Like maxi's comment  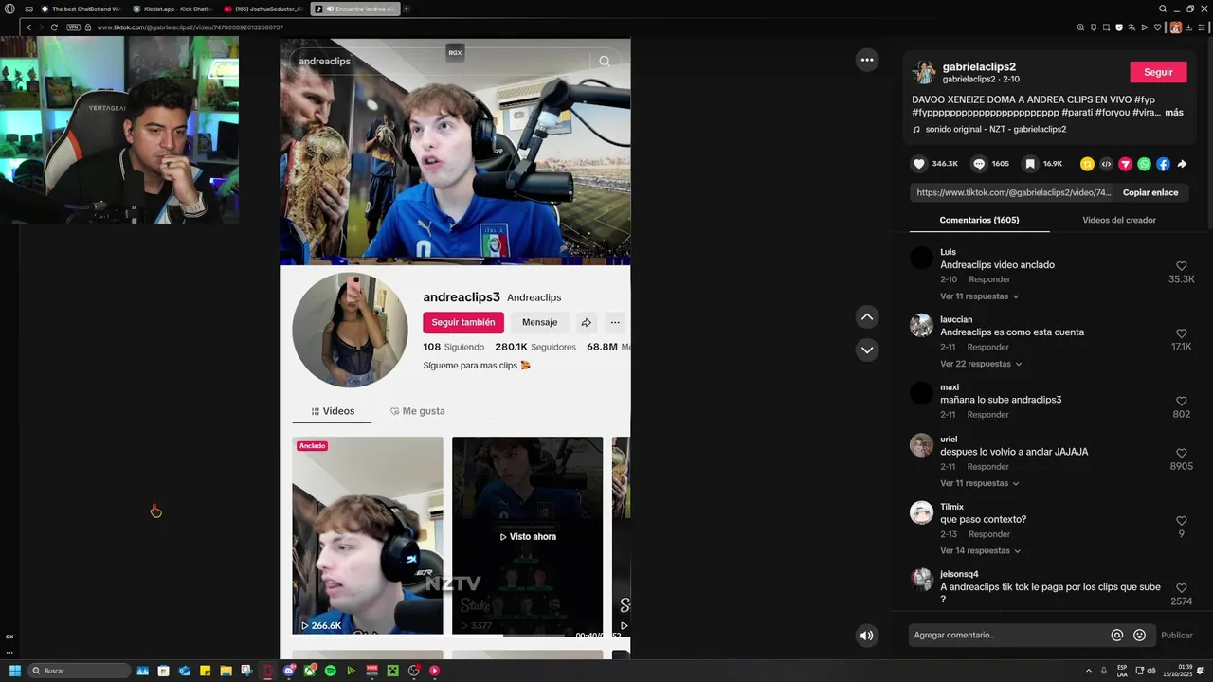[x=1181, y=401]
